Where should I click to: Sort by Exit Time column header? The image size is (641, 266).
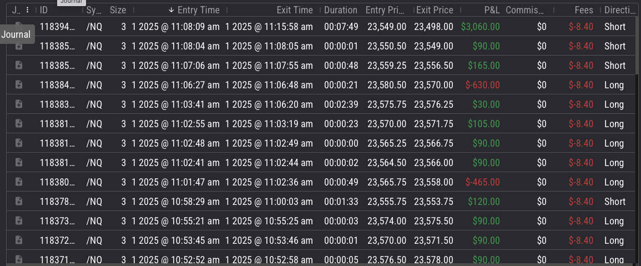(294, 10)
